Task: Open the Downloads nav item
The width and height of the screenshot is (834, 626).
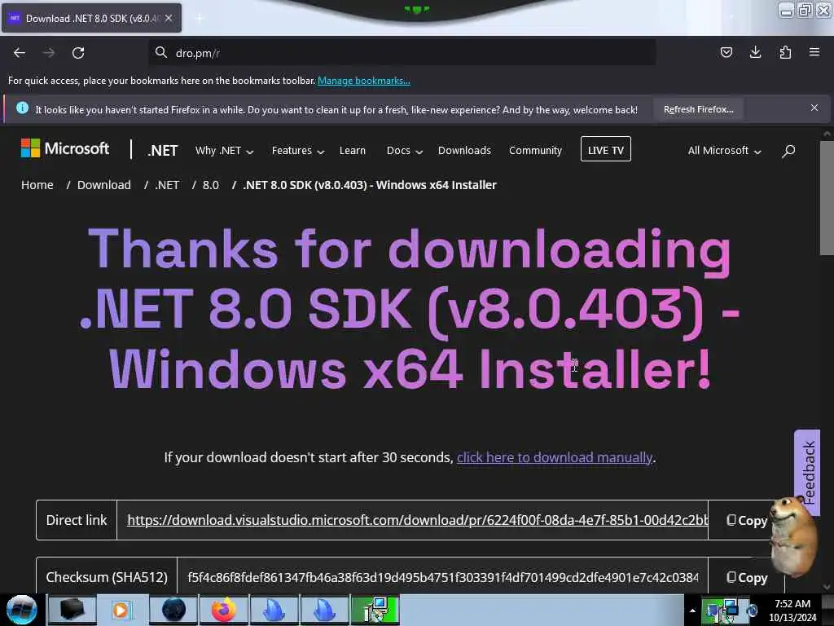Action: tap(464, 151)
